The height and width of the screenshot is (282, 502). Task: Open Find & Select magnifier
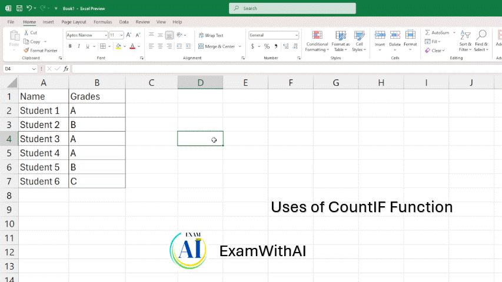coord(481,41)
